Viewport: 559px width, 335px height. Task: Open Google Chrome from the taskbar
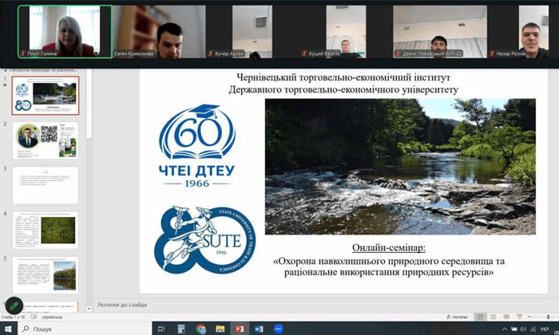point(201,329)
